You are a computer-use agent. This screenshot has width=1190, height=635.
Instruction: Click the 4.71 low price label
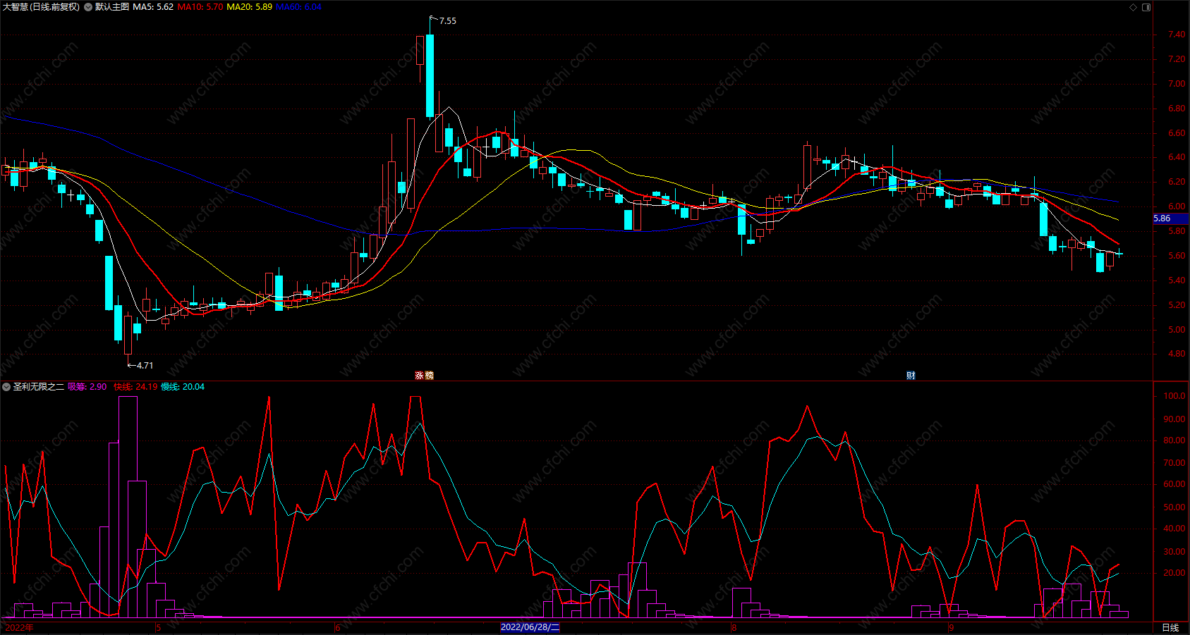pyautogui.click(x=145, y=366)
